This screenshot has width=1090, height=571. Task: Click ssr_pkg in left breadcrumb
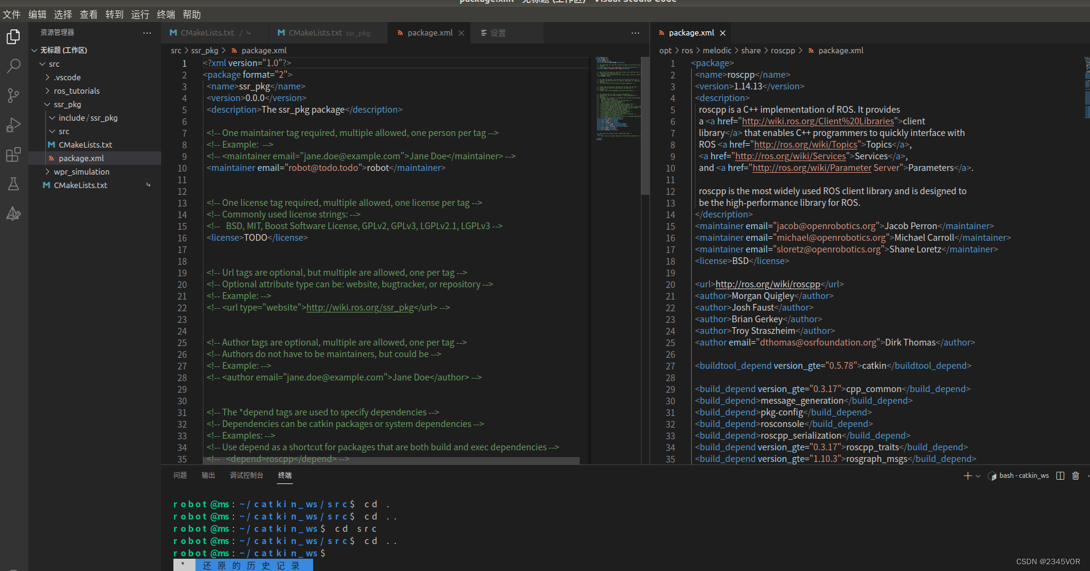coord(205,51)
